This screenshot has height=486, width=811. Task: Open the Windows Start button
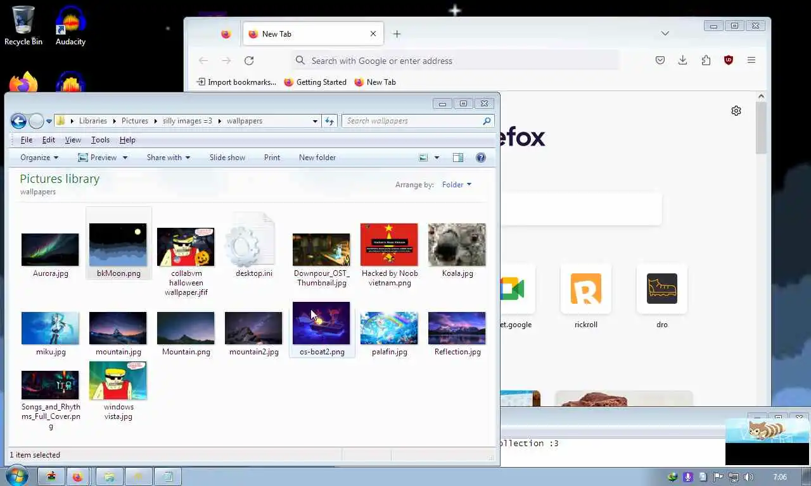pyautogui.click(x=16, y=476)
